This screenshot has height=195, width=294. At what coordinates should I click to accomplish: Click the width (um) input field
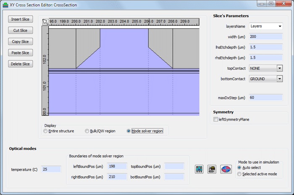click(266, 37)
